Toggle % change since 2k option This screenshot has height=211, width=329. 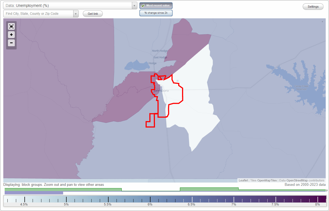(156, 13)
